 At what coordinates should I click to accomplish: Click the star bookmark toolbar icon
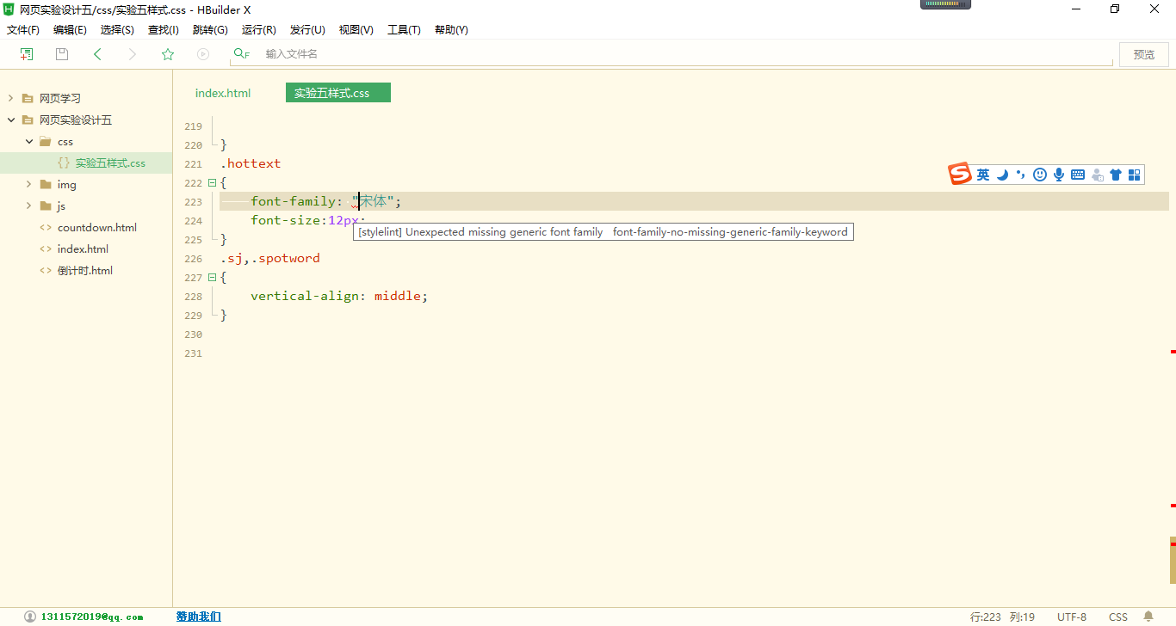168,54
